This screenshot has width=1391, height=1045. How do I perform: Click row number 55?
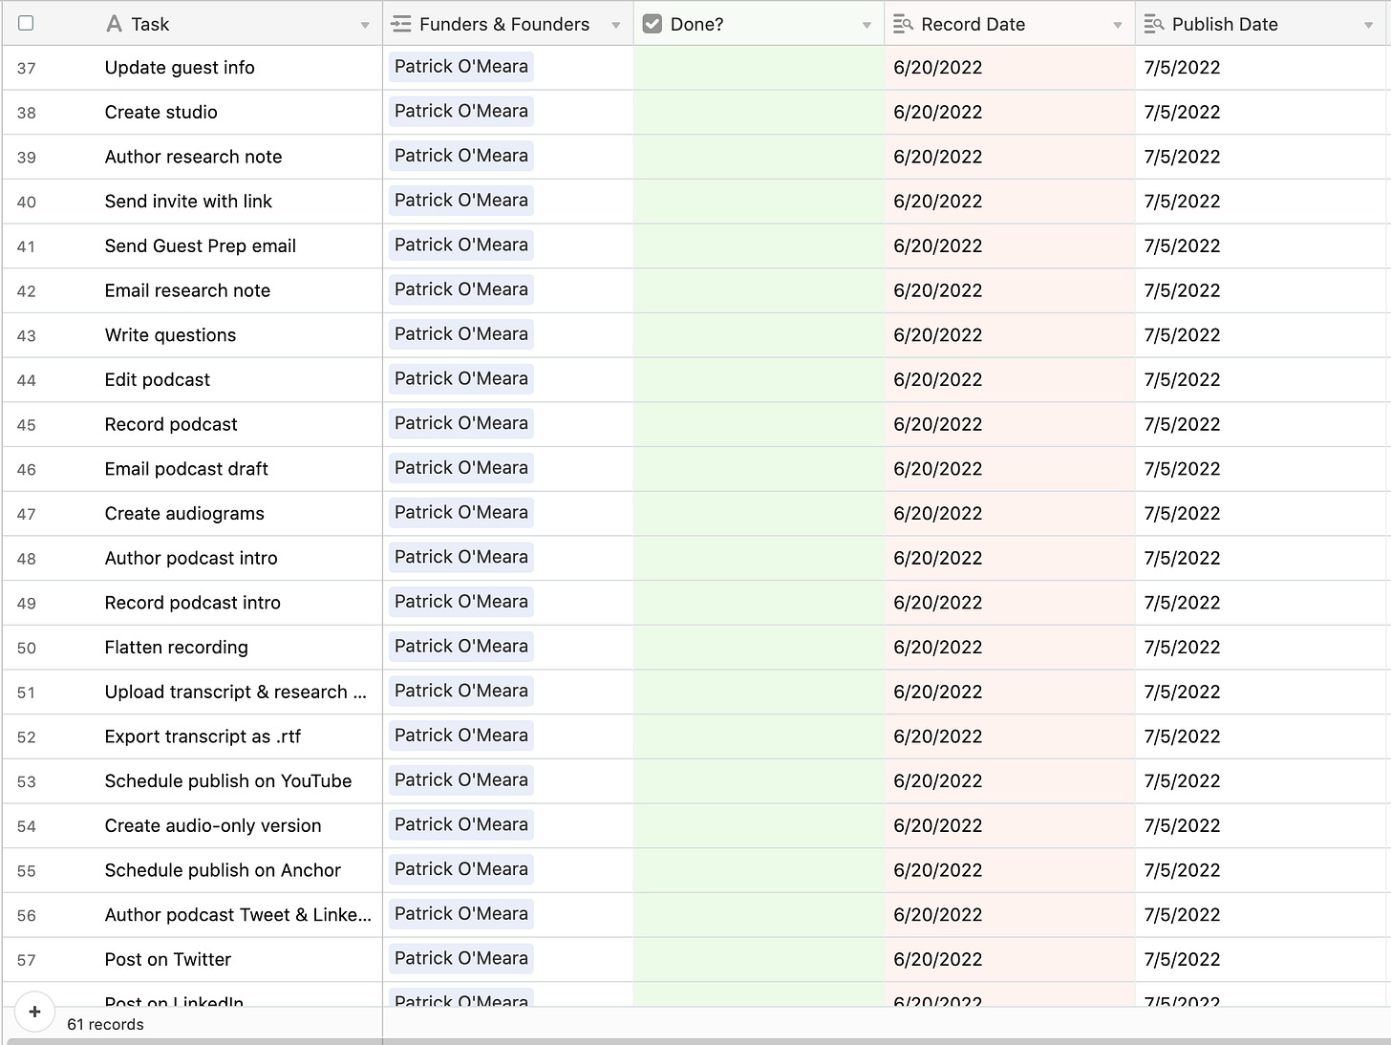[26, 871]
